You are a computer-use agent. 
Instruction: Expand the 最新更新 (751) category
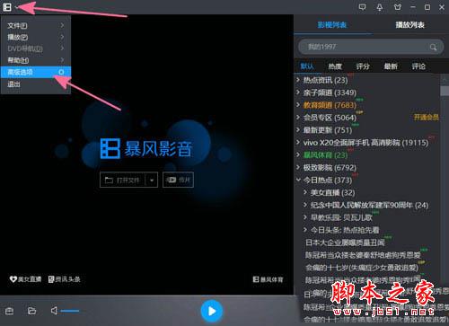pos(298,129)
